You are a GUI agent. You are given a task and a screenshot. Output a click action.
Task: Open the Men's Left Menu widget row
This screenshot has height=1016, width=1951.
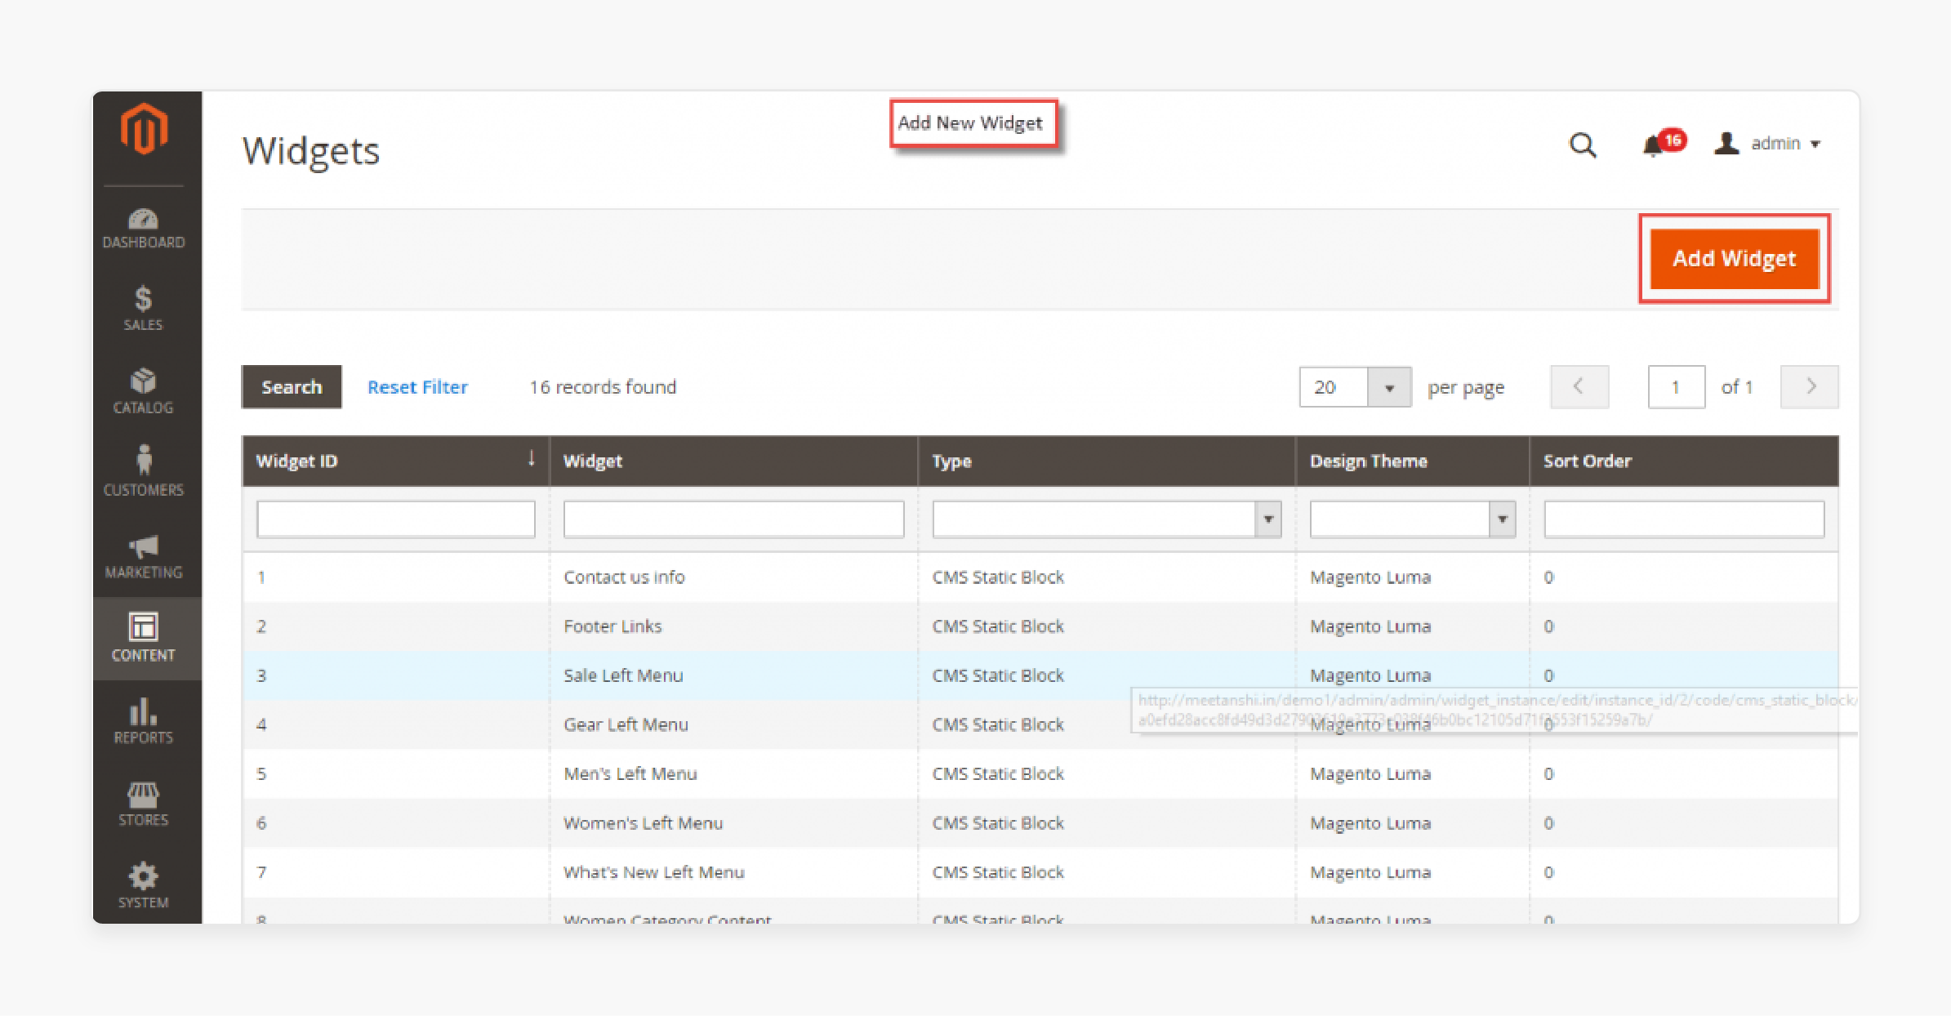click(1040, 773)
